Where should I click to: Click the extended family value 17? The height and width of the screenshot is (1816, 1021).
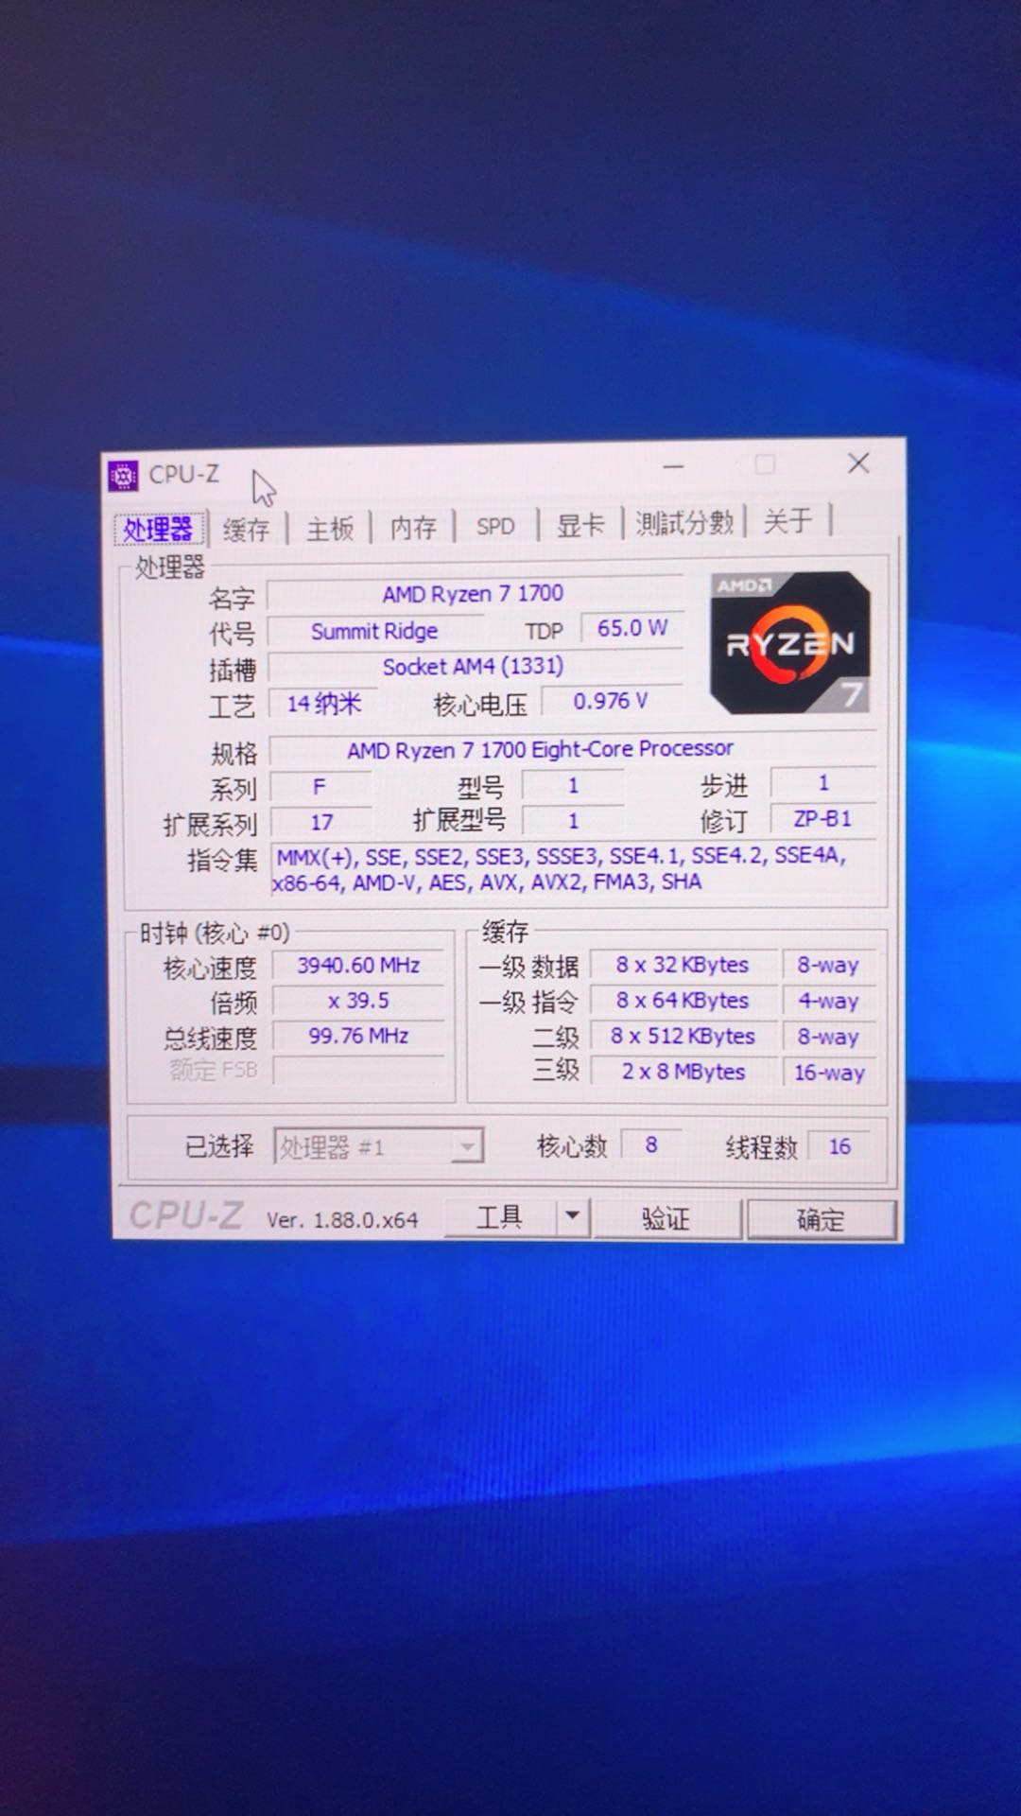321,823
